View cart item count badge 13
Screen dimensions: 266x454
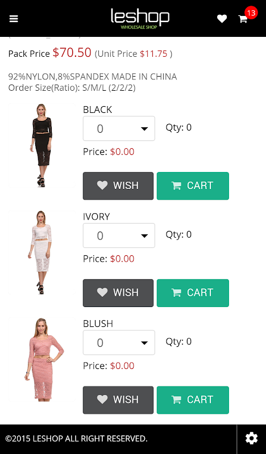click(x=251, y=12)
